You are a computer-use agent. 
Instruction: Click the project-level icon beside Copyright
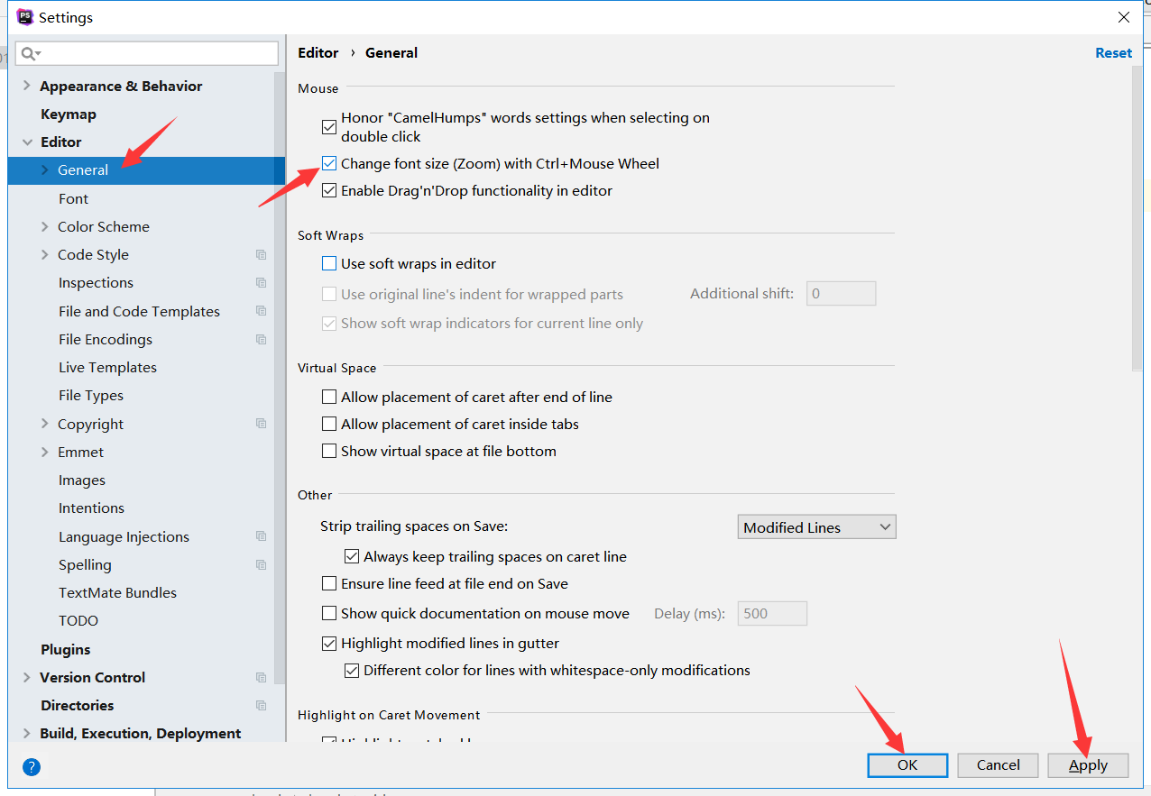pyautogui.click(x=261, y=424)
